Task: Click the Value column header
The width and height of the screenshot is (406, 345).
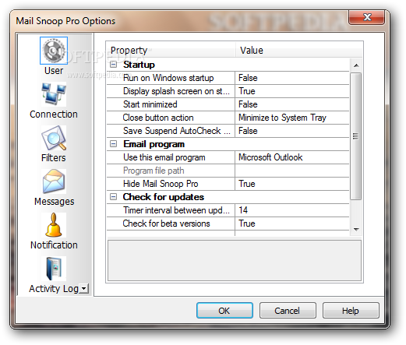Action: click(298, 51)
